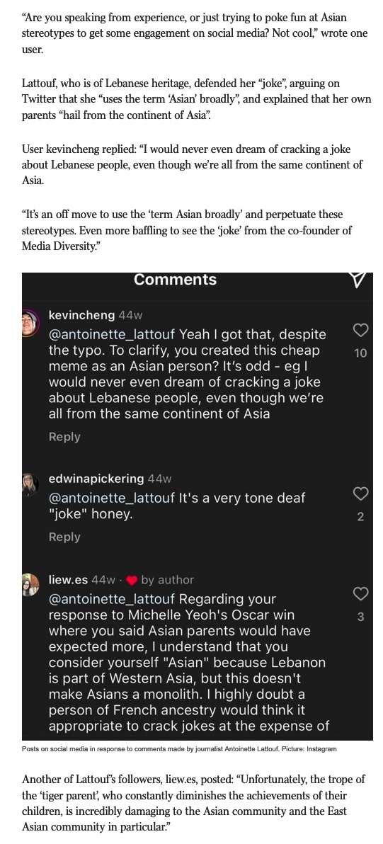The height and width of the screenshot is (844, 383).
Task: Click @antoinette_lattouf mention in kevincheng's comment
Action: [112, 334]
